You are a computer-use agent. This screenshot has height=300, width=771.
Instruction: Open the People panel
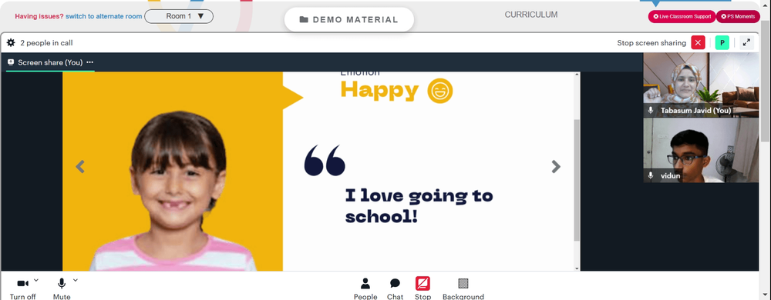365,288
